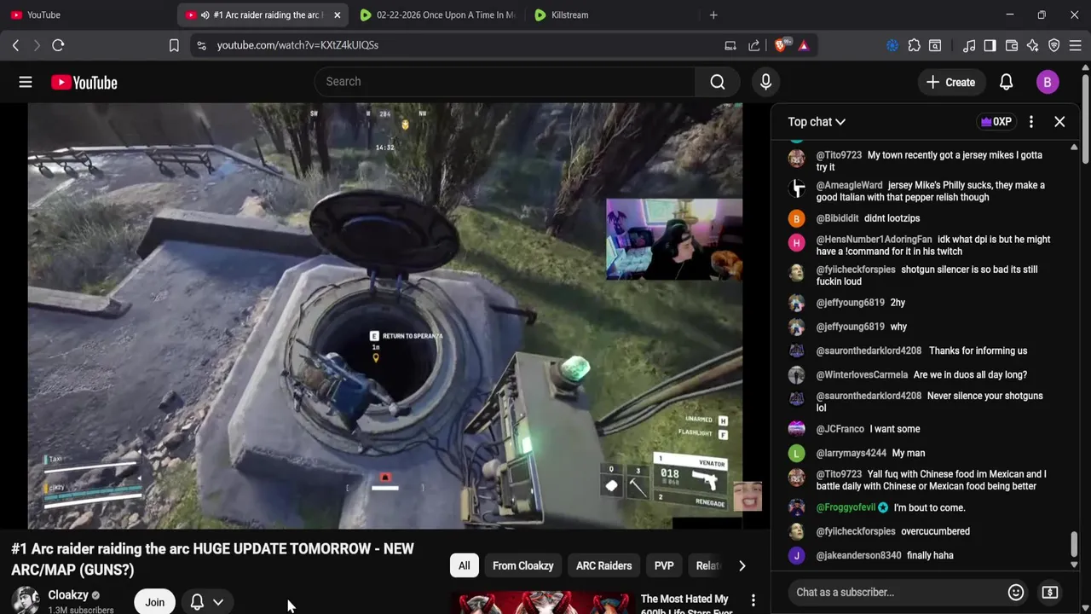Toggle browser sidebar panel icon
The height and width of the screenshot is (614, 1091).
[990, 45]
